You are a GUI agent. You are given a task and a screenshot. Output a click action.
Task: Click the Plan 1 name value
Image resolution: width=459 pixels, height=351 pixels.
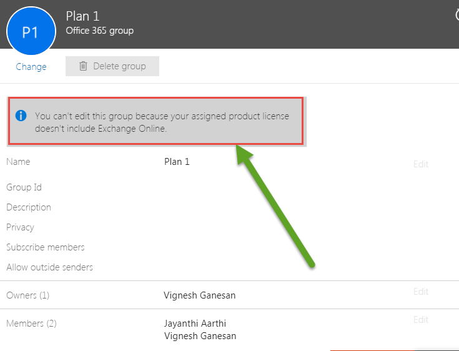pyautogui.click(x=177, y=162)
